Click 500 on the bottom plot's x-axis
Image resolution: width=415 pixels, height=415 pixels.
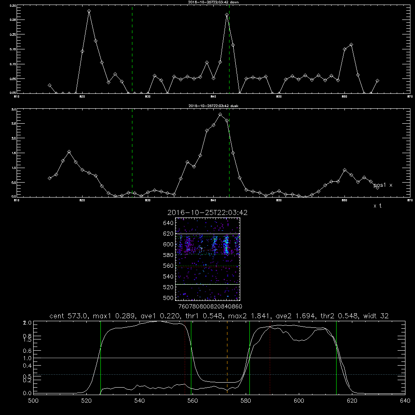(33, 401)
